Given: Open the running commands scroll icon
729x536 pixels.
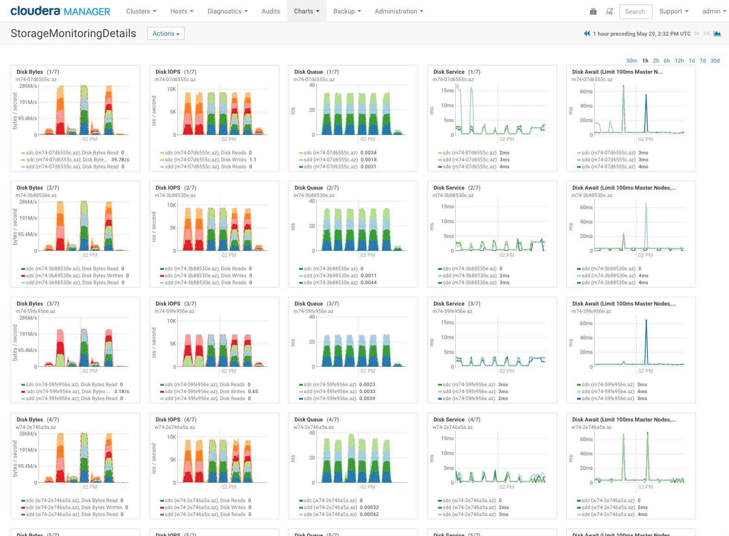Looking at the screenshot, I should pos(610,12).
